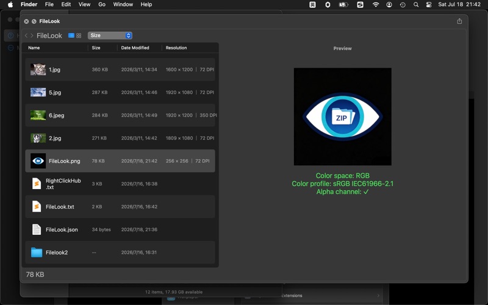Open the View menu
The image size is (488, 305).
[84, 4]
